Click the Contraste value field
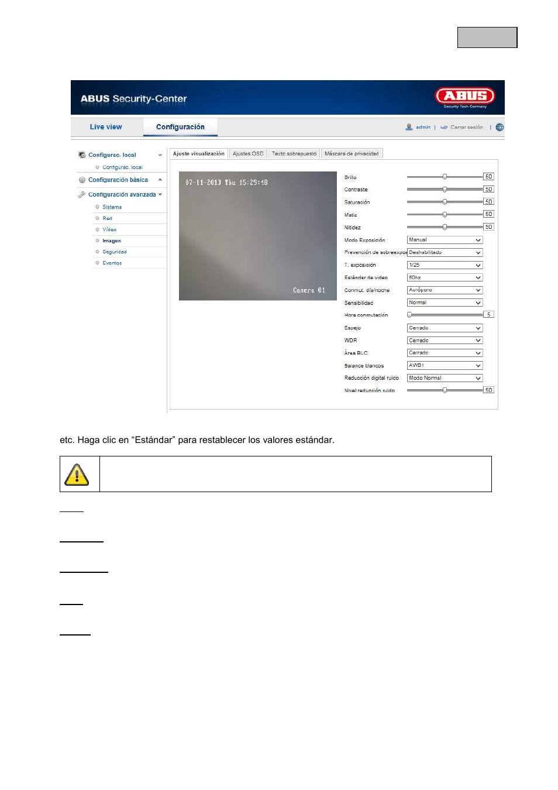Viewport: 558px width, 790px height. (x=488, y=190)
